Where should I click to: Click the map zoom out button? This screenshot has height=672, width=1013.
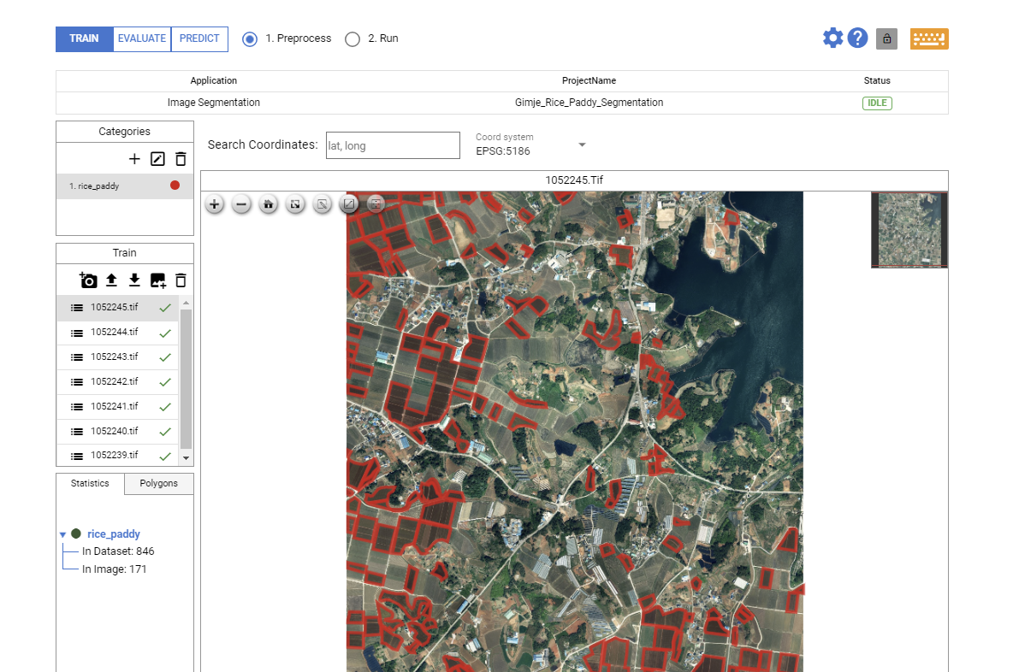[241, 204]
